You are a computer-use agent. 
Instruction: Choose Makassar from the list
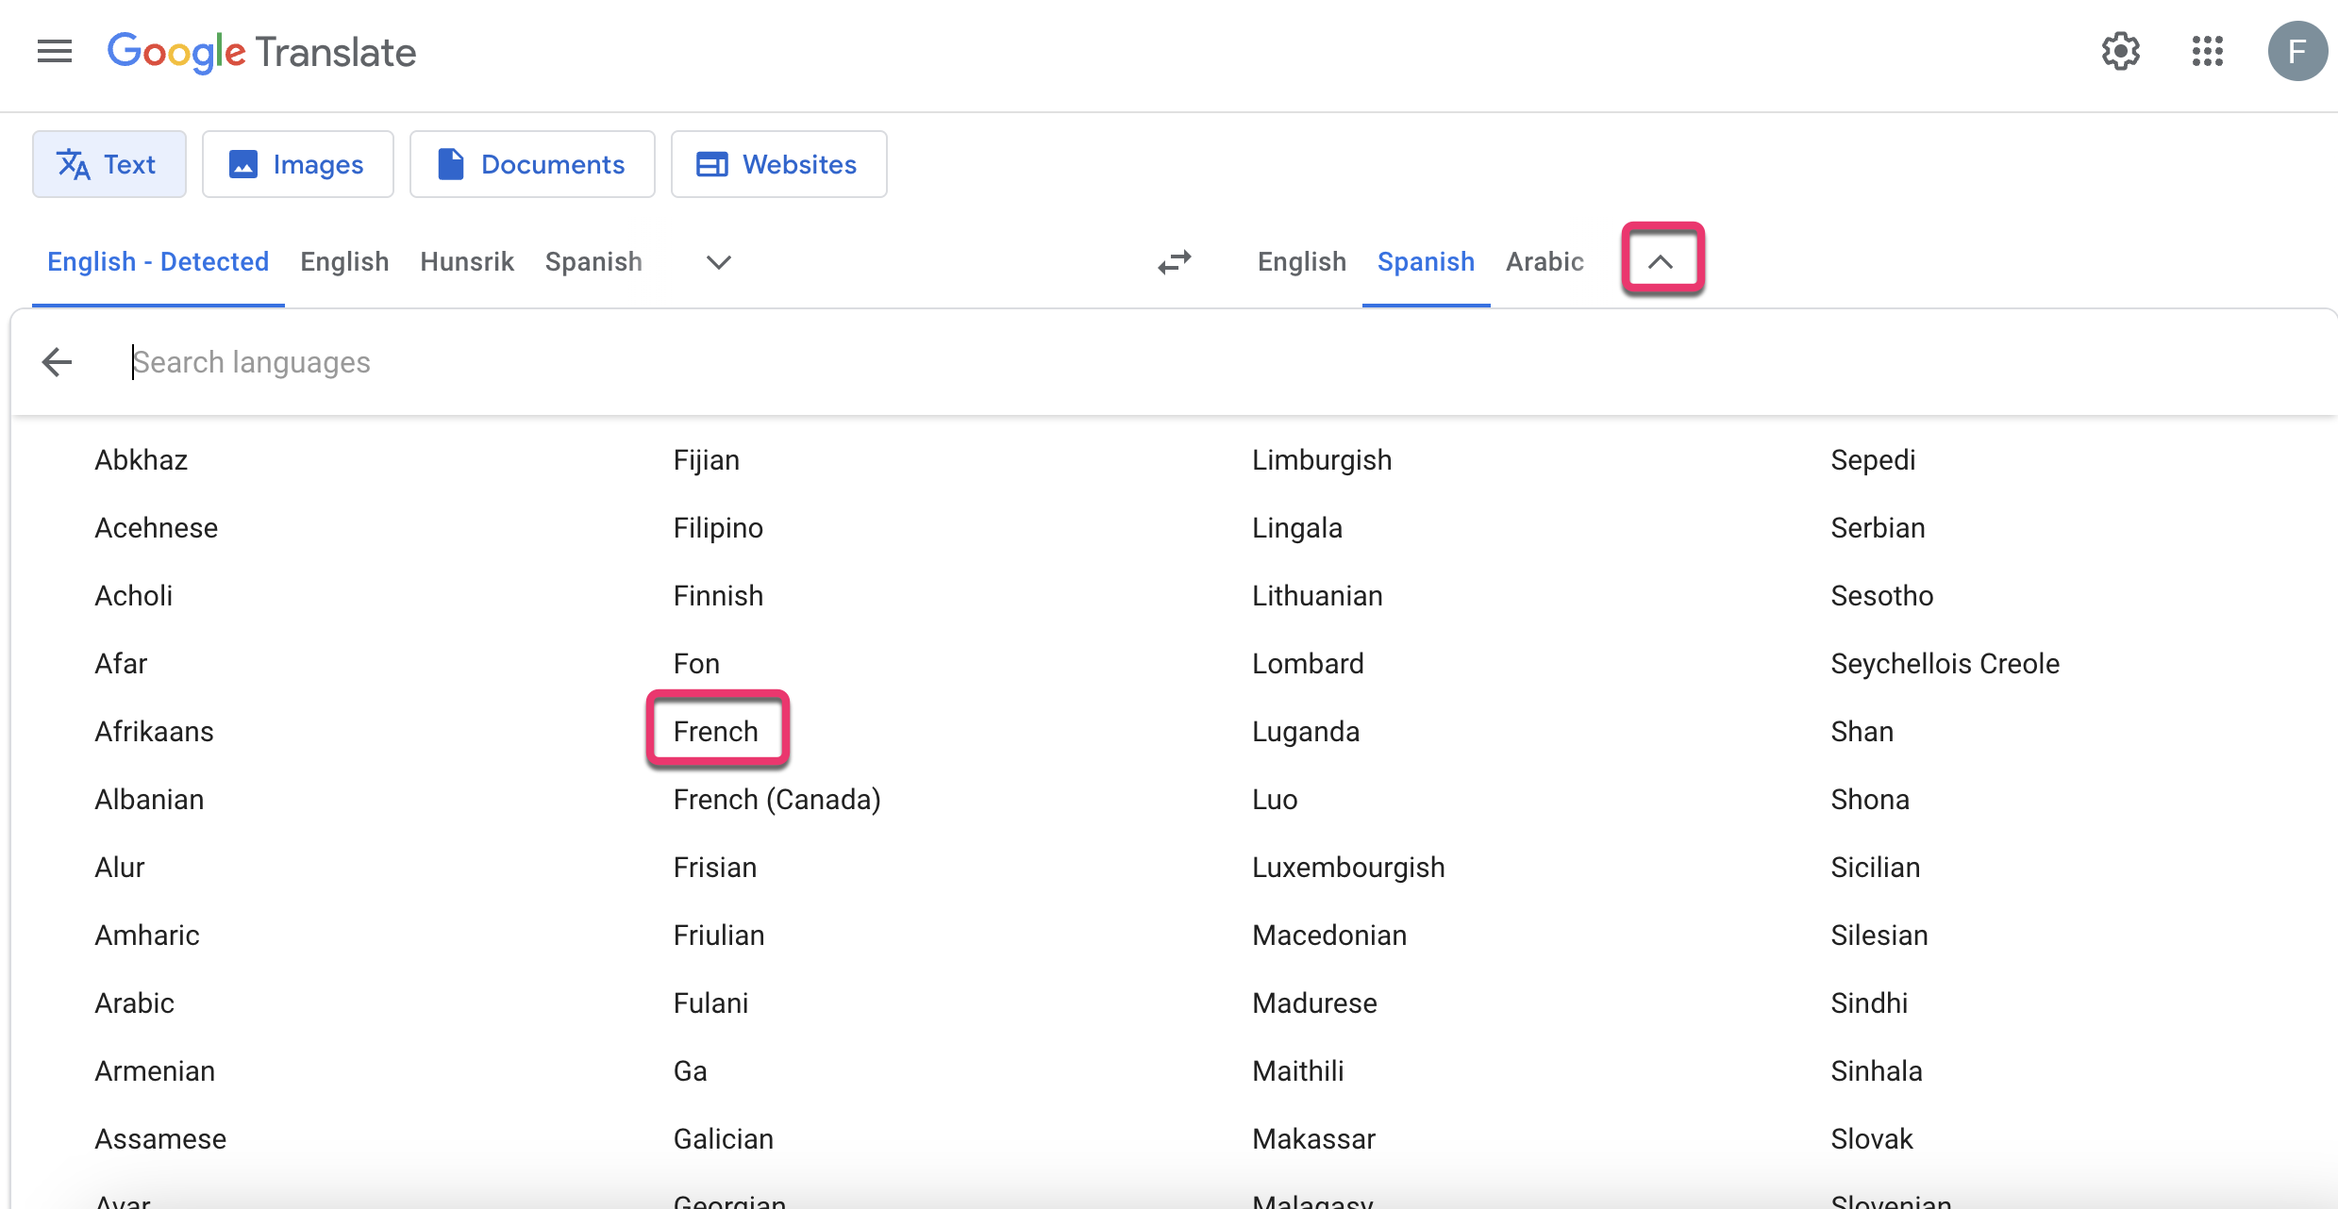point(1313,1139)
